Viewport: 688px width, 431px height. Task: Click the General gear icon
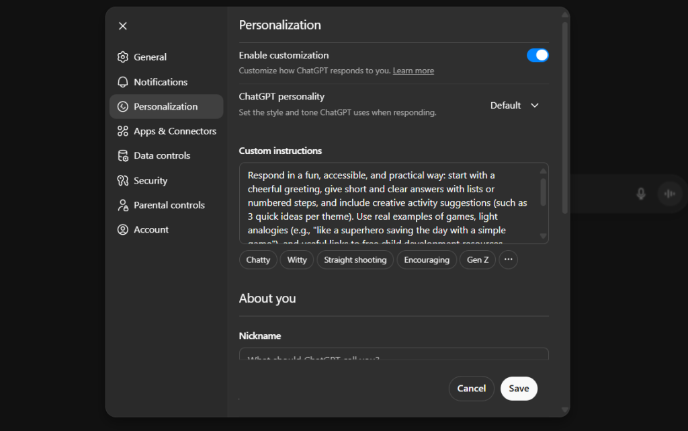point(122,57)
